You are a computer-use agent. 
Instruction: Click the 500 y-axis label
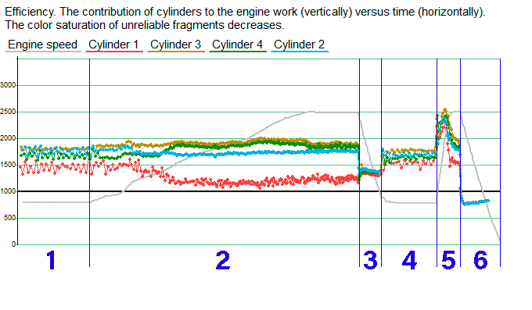coord(10,218)
